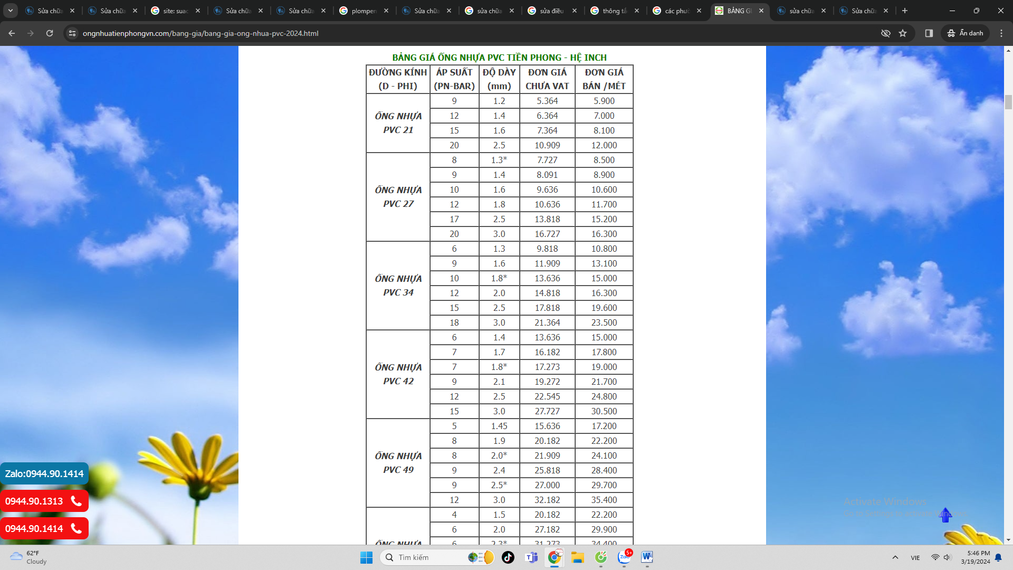
Task: Focus the address bar URL
Action: point(200,33)
